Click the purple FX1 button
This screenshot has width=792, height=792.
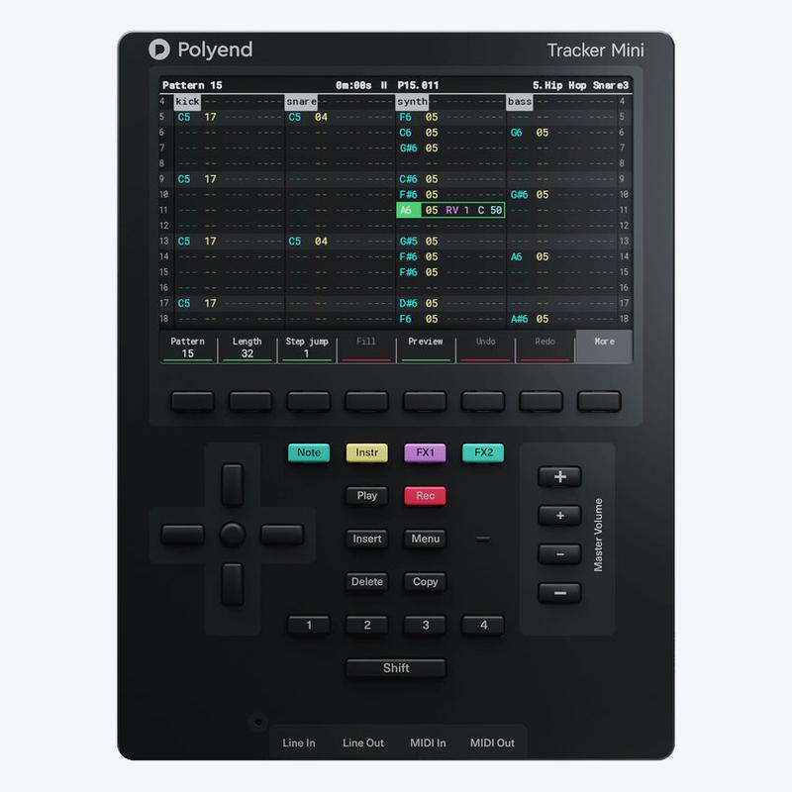[425, 452]
